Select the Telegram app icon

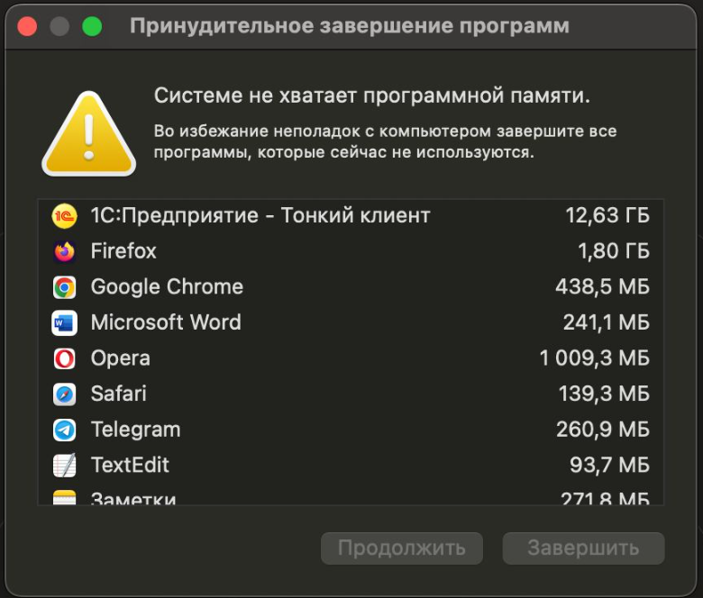pyautogui.click(x=65, y=430)
